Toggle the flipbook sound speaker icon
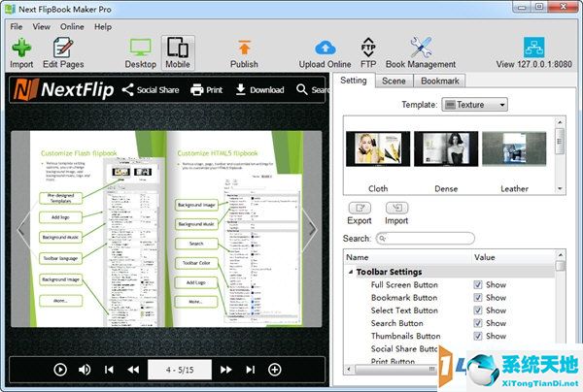Viewport: 583px width, 392px height. tap(85, 370)
